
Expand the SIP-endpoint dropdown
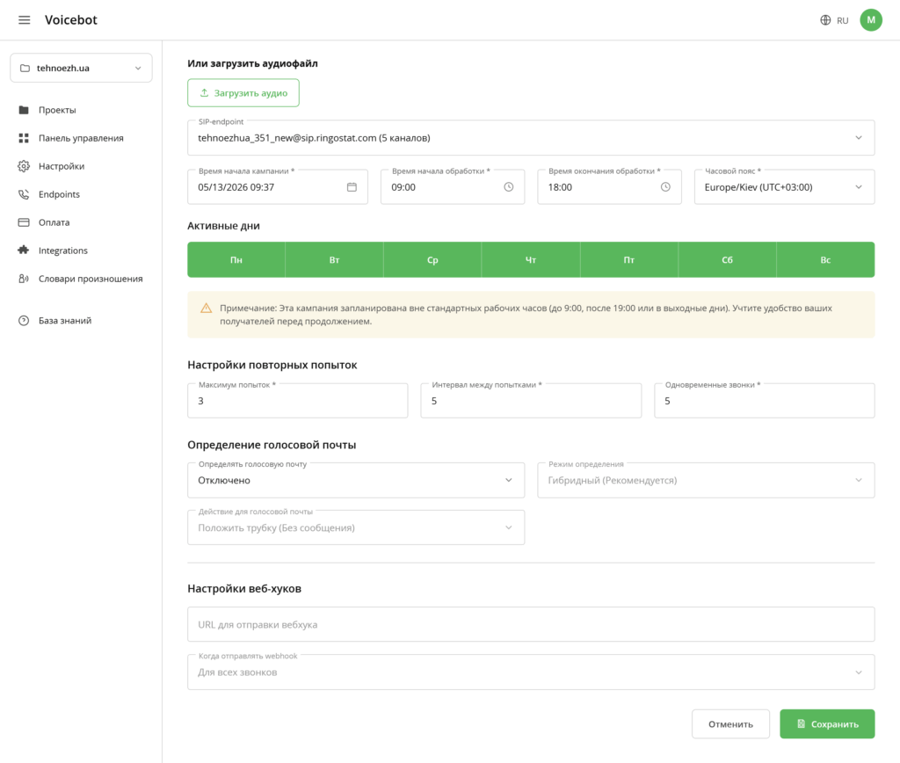(x=531, y=138)
